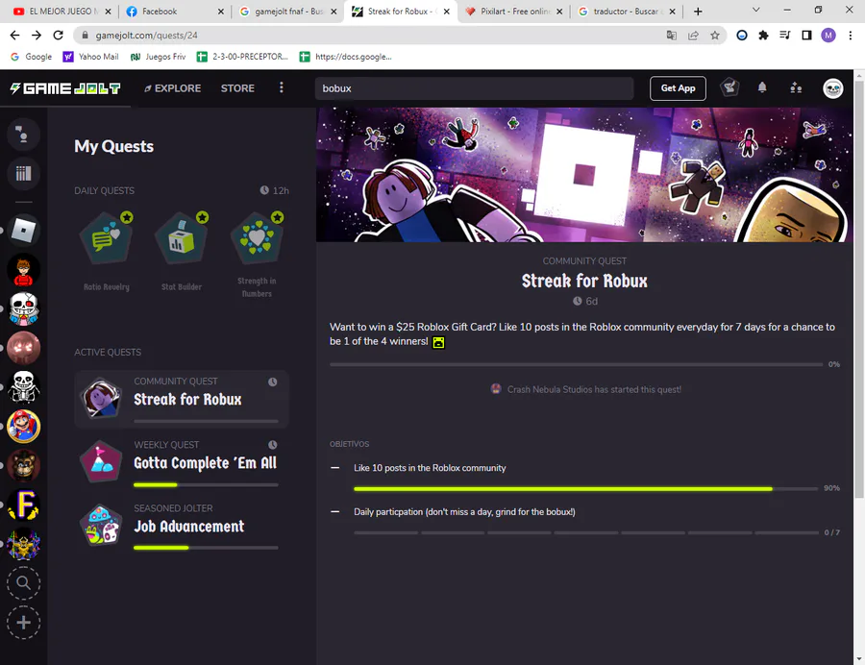Image resolution: width=865 pixels, height=665 pixels.
Task: Bookmark this page with the star icon
Action: [x=715, y=36]
